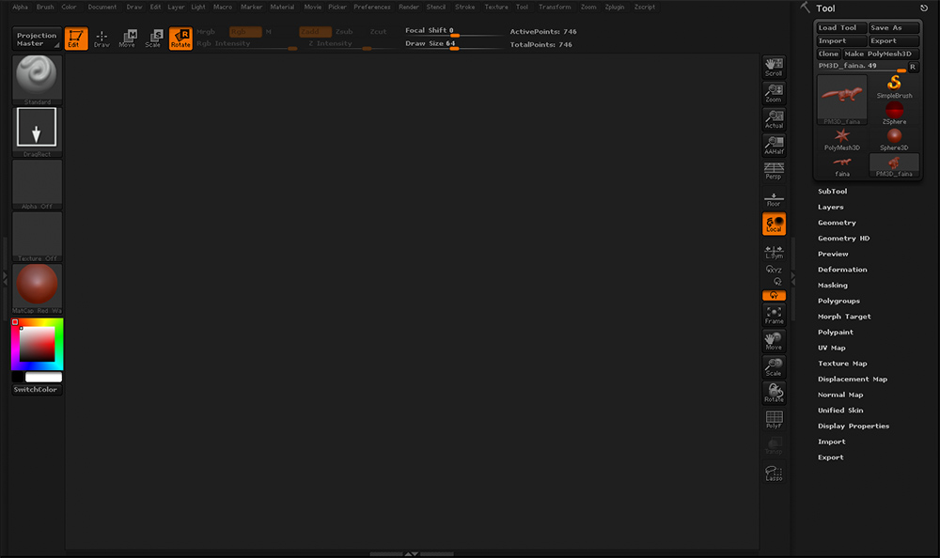The image size is (940, 558).
Task: Toggle L.Sym local symmetry
Action: click(x=774, y=251)
